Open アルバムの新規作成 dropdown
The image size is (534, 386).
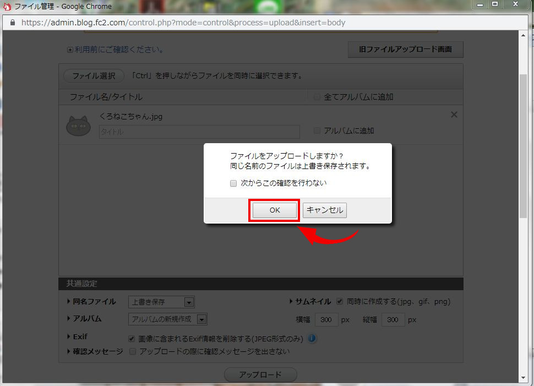(167, 319)
